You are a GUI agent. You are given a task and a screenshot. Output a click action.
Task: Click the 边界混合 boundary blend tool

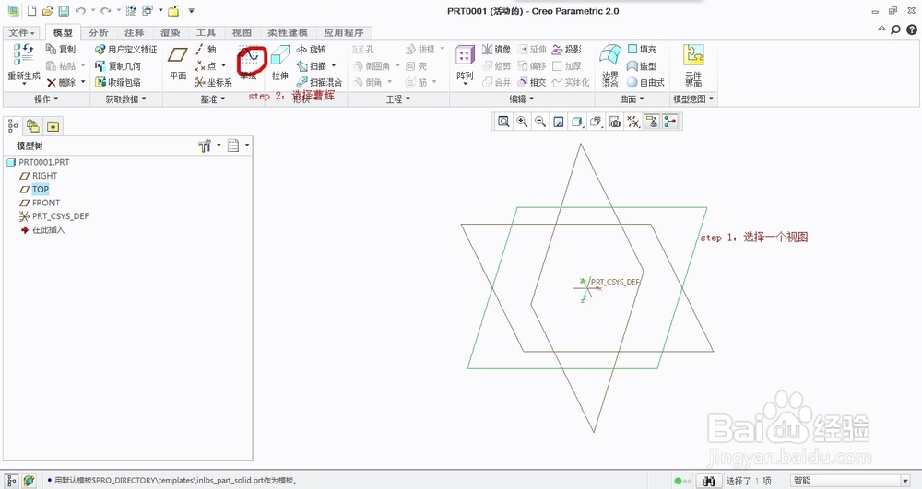point(610,65)
